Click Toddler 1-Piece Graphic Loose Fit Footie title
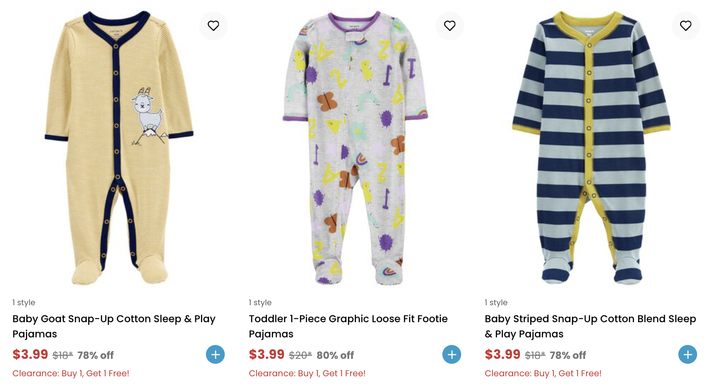The image size is (711, 387). pyautogui.click(x=348, y=326)
